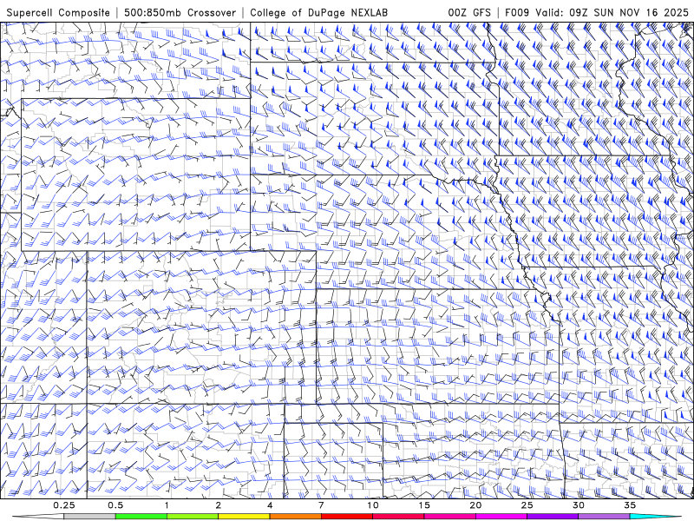
Task: Click the '500:850mb Crossover' header text
Action: coord(180,12)
